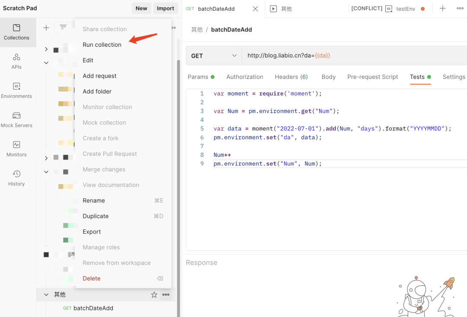Collapse the 其他 collection chevron
Screen dimensions: 467x317
click(46, 294)
